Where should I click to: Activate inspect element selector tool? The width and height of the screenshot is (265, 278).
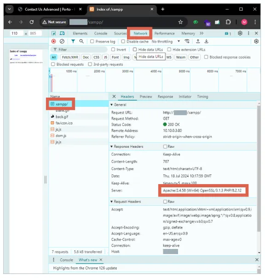click(x=53, y=33)
